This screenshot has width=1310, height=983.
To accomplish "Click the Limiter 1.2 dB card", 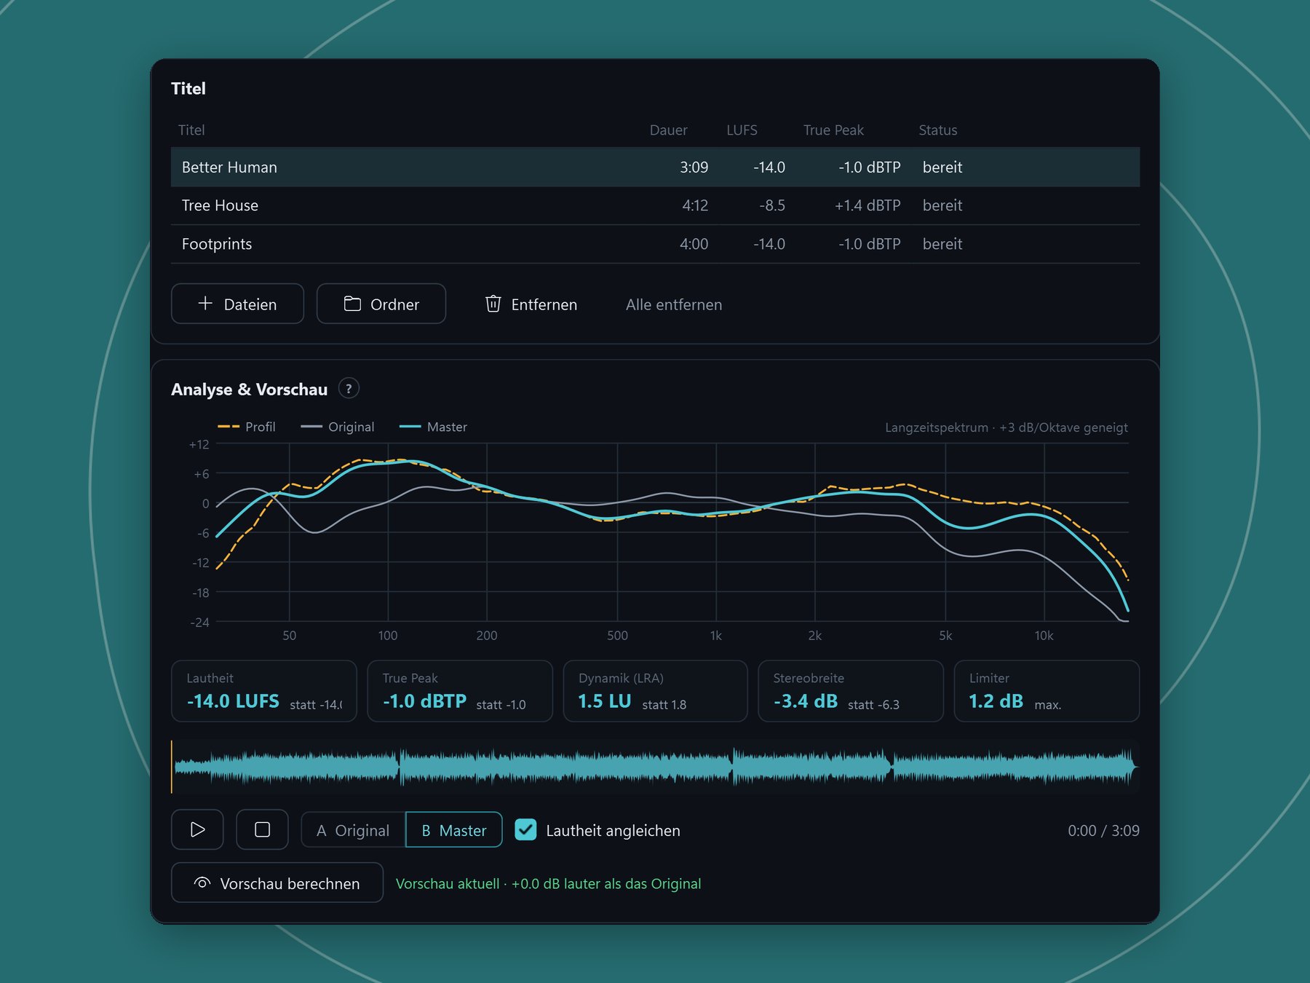I will coord(1047,691).
